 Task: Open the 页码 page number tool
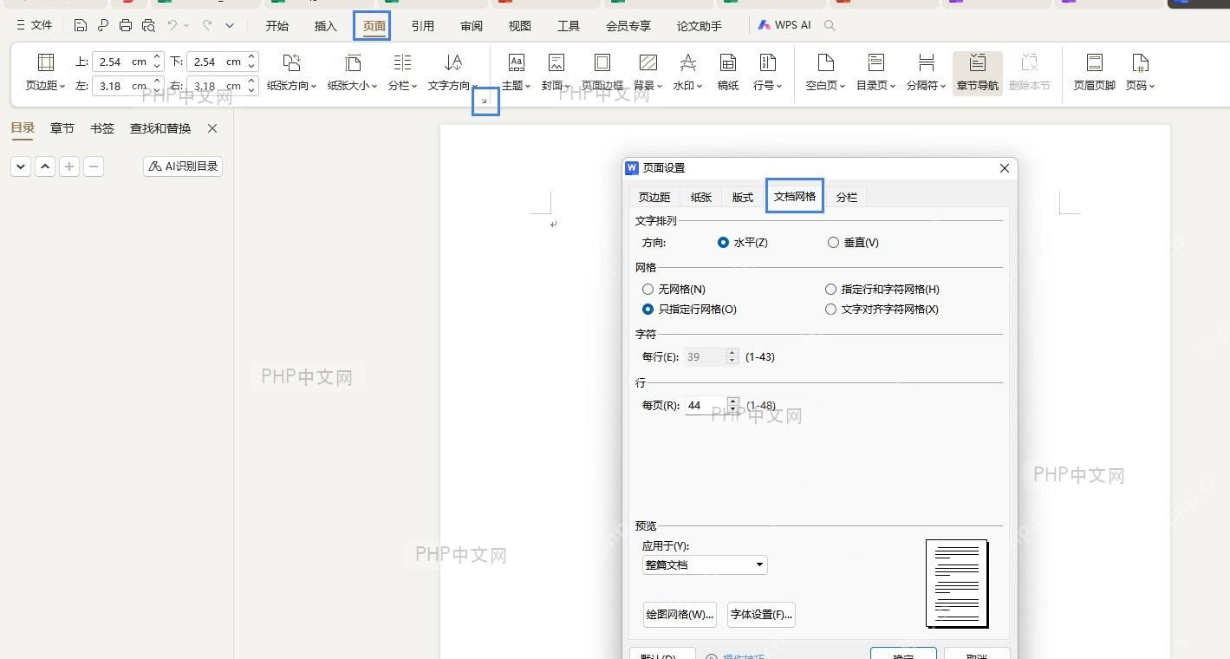[1140, 72]
